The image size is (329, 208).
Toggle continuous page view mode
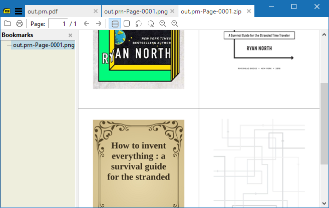pos(115,23)
